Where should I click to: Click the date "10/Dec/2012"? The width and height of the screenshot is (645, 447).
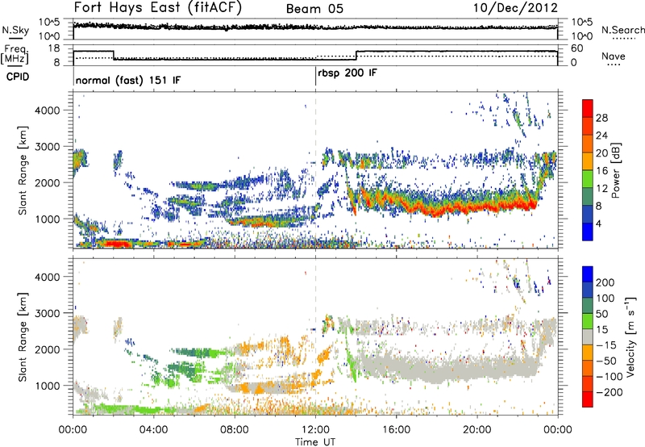coord(515,8)
